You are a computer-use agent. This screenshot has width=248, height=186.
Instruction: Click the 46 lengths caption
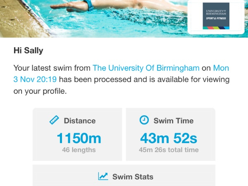(x=79, y=150)
